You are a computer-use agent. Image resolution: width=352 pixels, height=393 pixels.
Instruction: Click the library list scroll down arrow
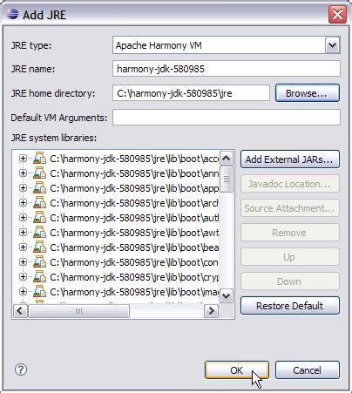tap(227, 296)
